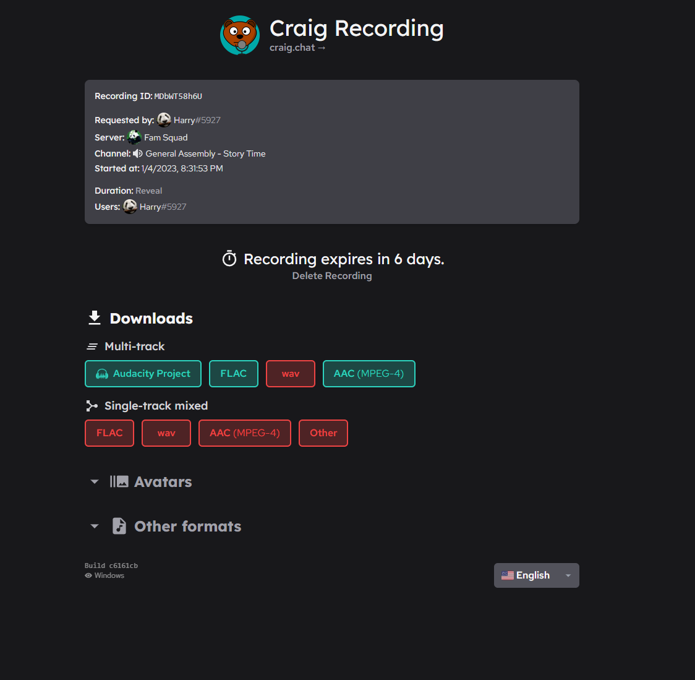The width and height of the screenshot is (695, 680).
Task: Click the Craig beaver logo
Action: click(x=240, y=35)
